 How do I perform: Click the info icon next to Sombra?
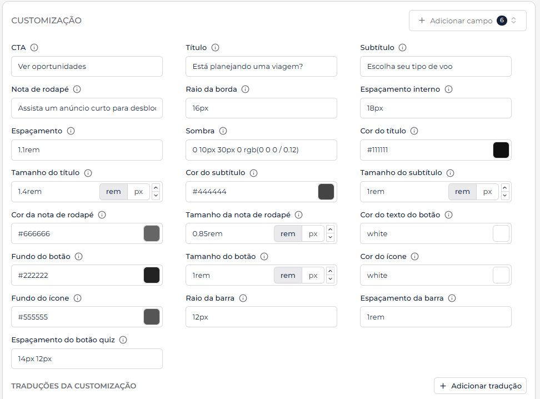[x=223, y=131]
